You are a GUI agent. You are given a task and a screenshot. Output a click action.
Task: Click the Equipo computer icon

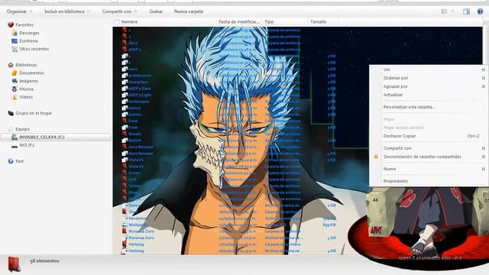(x=11, y=129)
